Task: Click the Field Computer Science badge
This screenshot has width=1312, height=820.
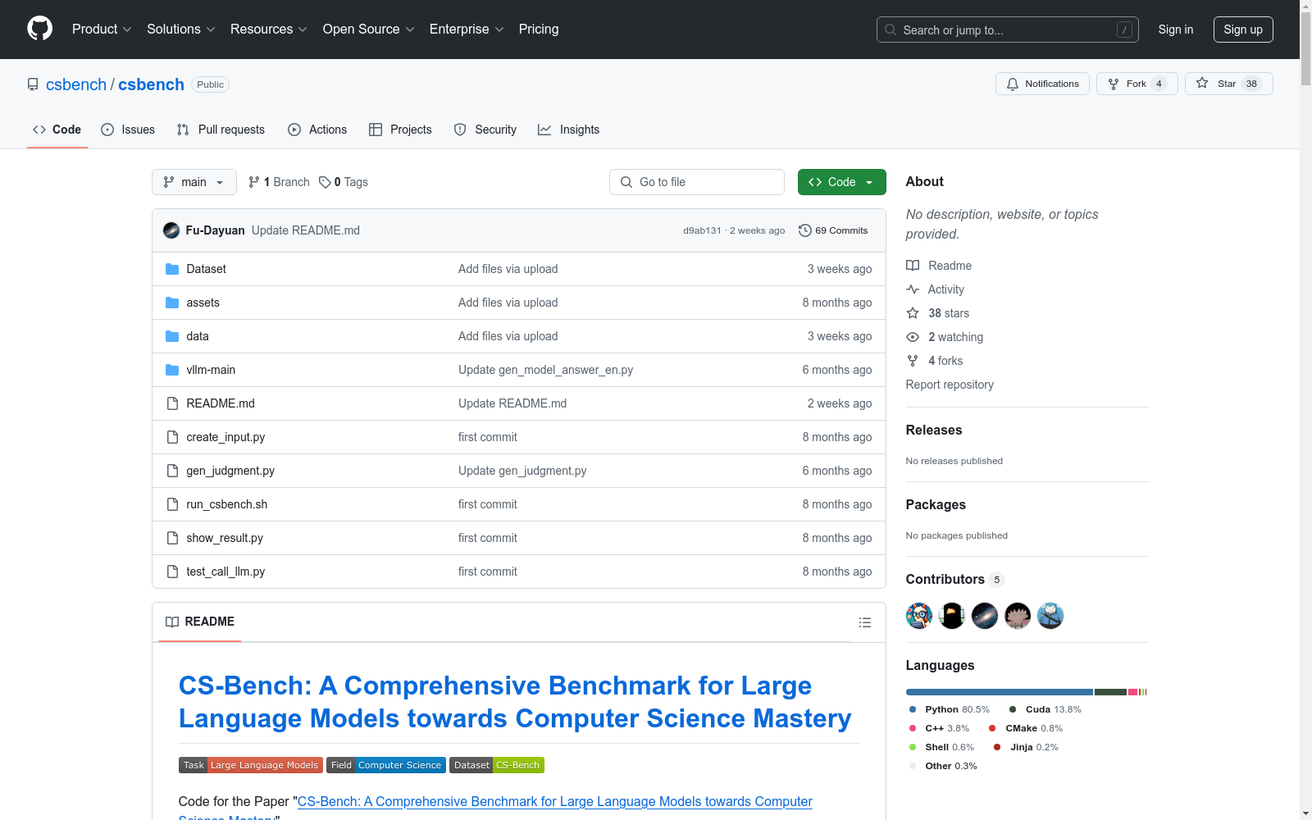Action: click(x=386, y=765)
